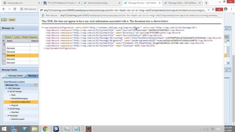
Task: Open the Chrome profile avatar
Action: point(226,9)
